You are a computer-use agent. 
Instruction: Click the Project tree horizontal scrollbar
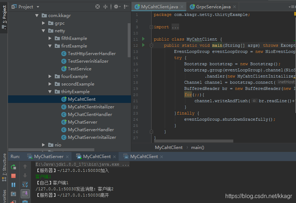click(x=51, y=150)
